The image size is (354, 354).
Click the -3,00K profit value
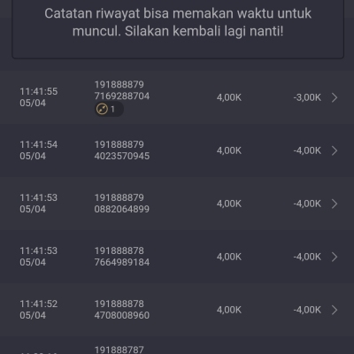click(307, 97)
